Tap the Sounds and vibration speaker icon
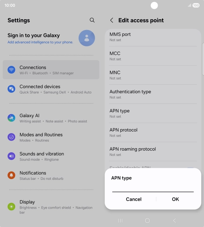 tap(12, 156)
